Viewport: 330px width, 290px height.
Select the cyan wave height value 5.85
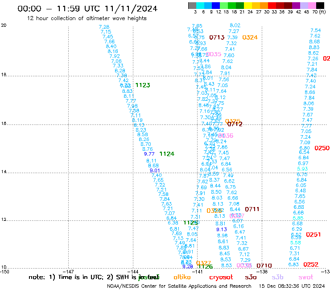tap(298, 218)
